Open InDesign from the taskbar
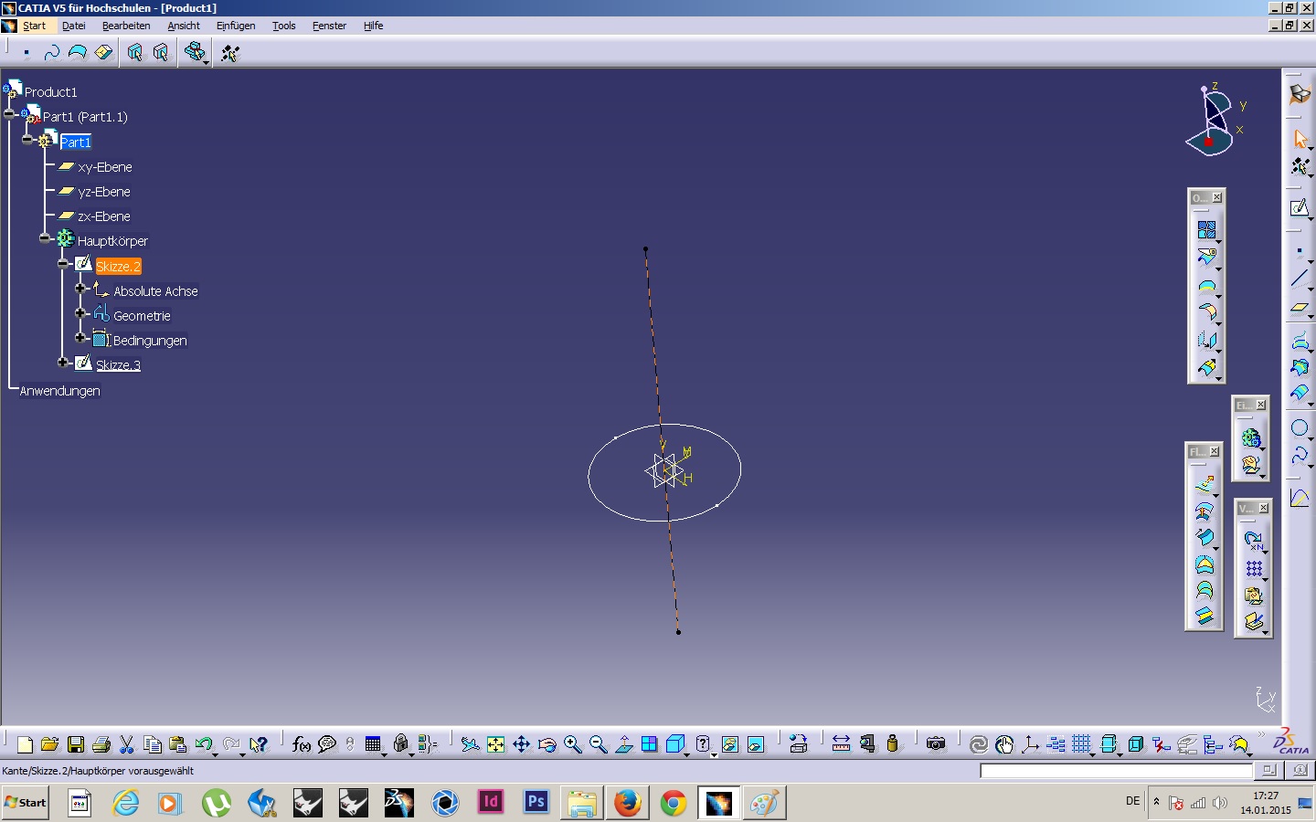 [491, 803]
